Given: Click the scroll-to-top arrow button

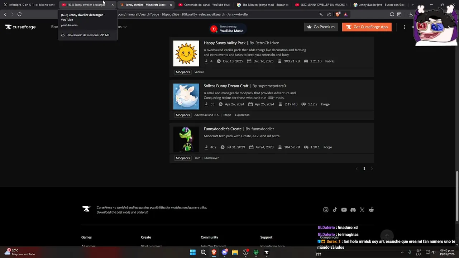Looking at the screenshot, I should click(x=387, y=236).
